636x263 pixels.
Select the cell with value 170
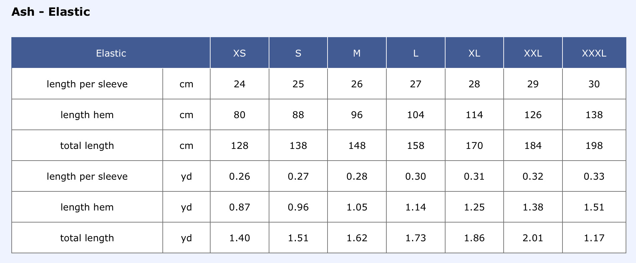pos(474,146)
